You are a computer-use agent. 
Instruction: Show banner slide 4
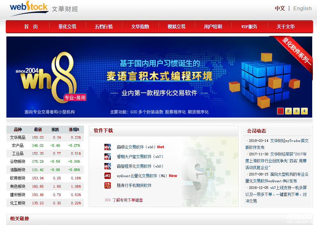tap(304, 111)
